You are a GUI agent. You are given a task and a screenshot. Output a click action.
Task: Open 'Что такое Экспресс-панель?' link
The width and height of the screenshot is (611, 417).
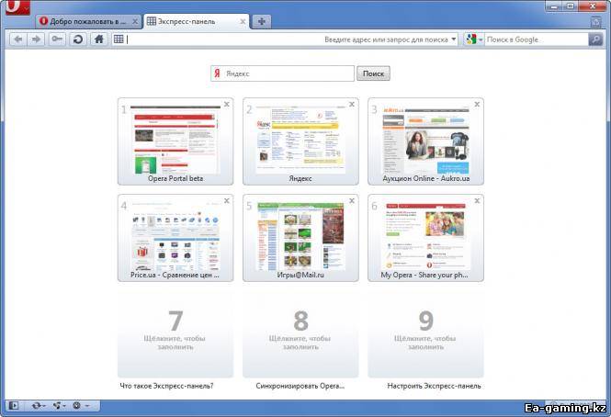click(166, 386)
